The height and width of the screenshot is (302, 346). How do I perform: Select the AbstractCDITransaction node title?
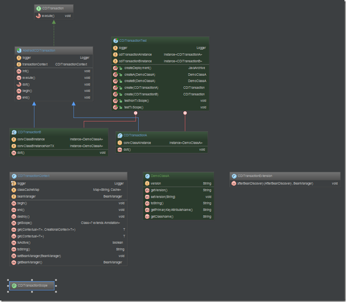pyautogui.click(x=39, y=51)
